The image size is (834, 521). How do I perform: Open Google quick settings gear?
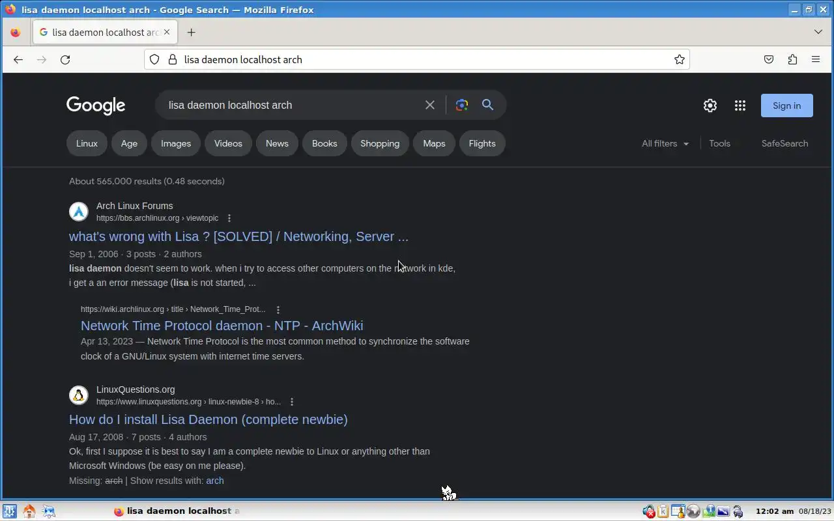pyautogui.click(x=710, y=106)
